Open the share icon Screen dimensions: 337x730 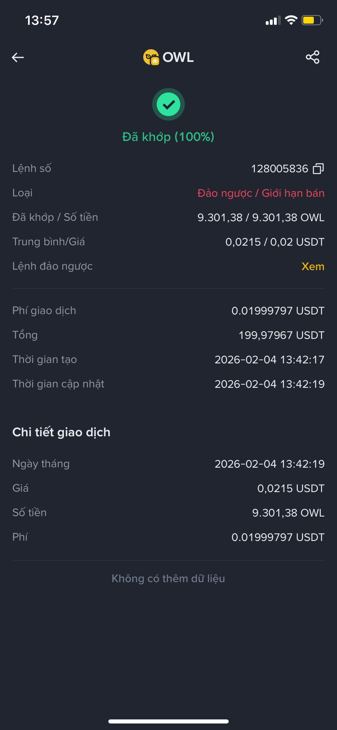(313, 57)
